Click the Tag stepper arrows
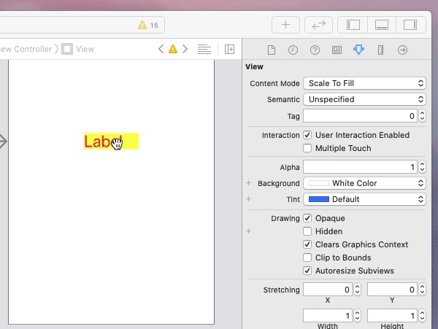The width and height of the screenshot is (438, 329). point(422,116)
